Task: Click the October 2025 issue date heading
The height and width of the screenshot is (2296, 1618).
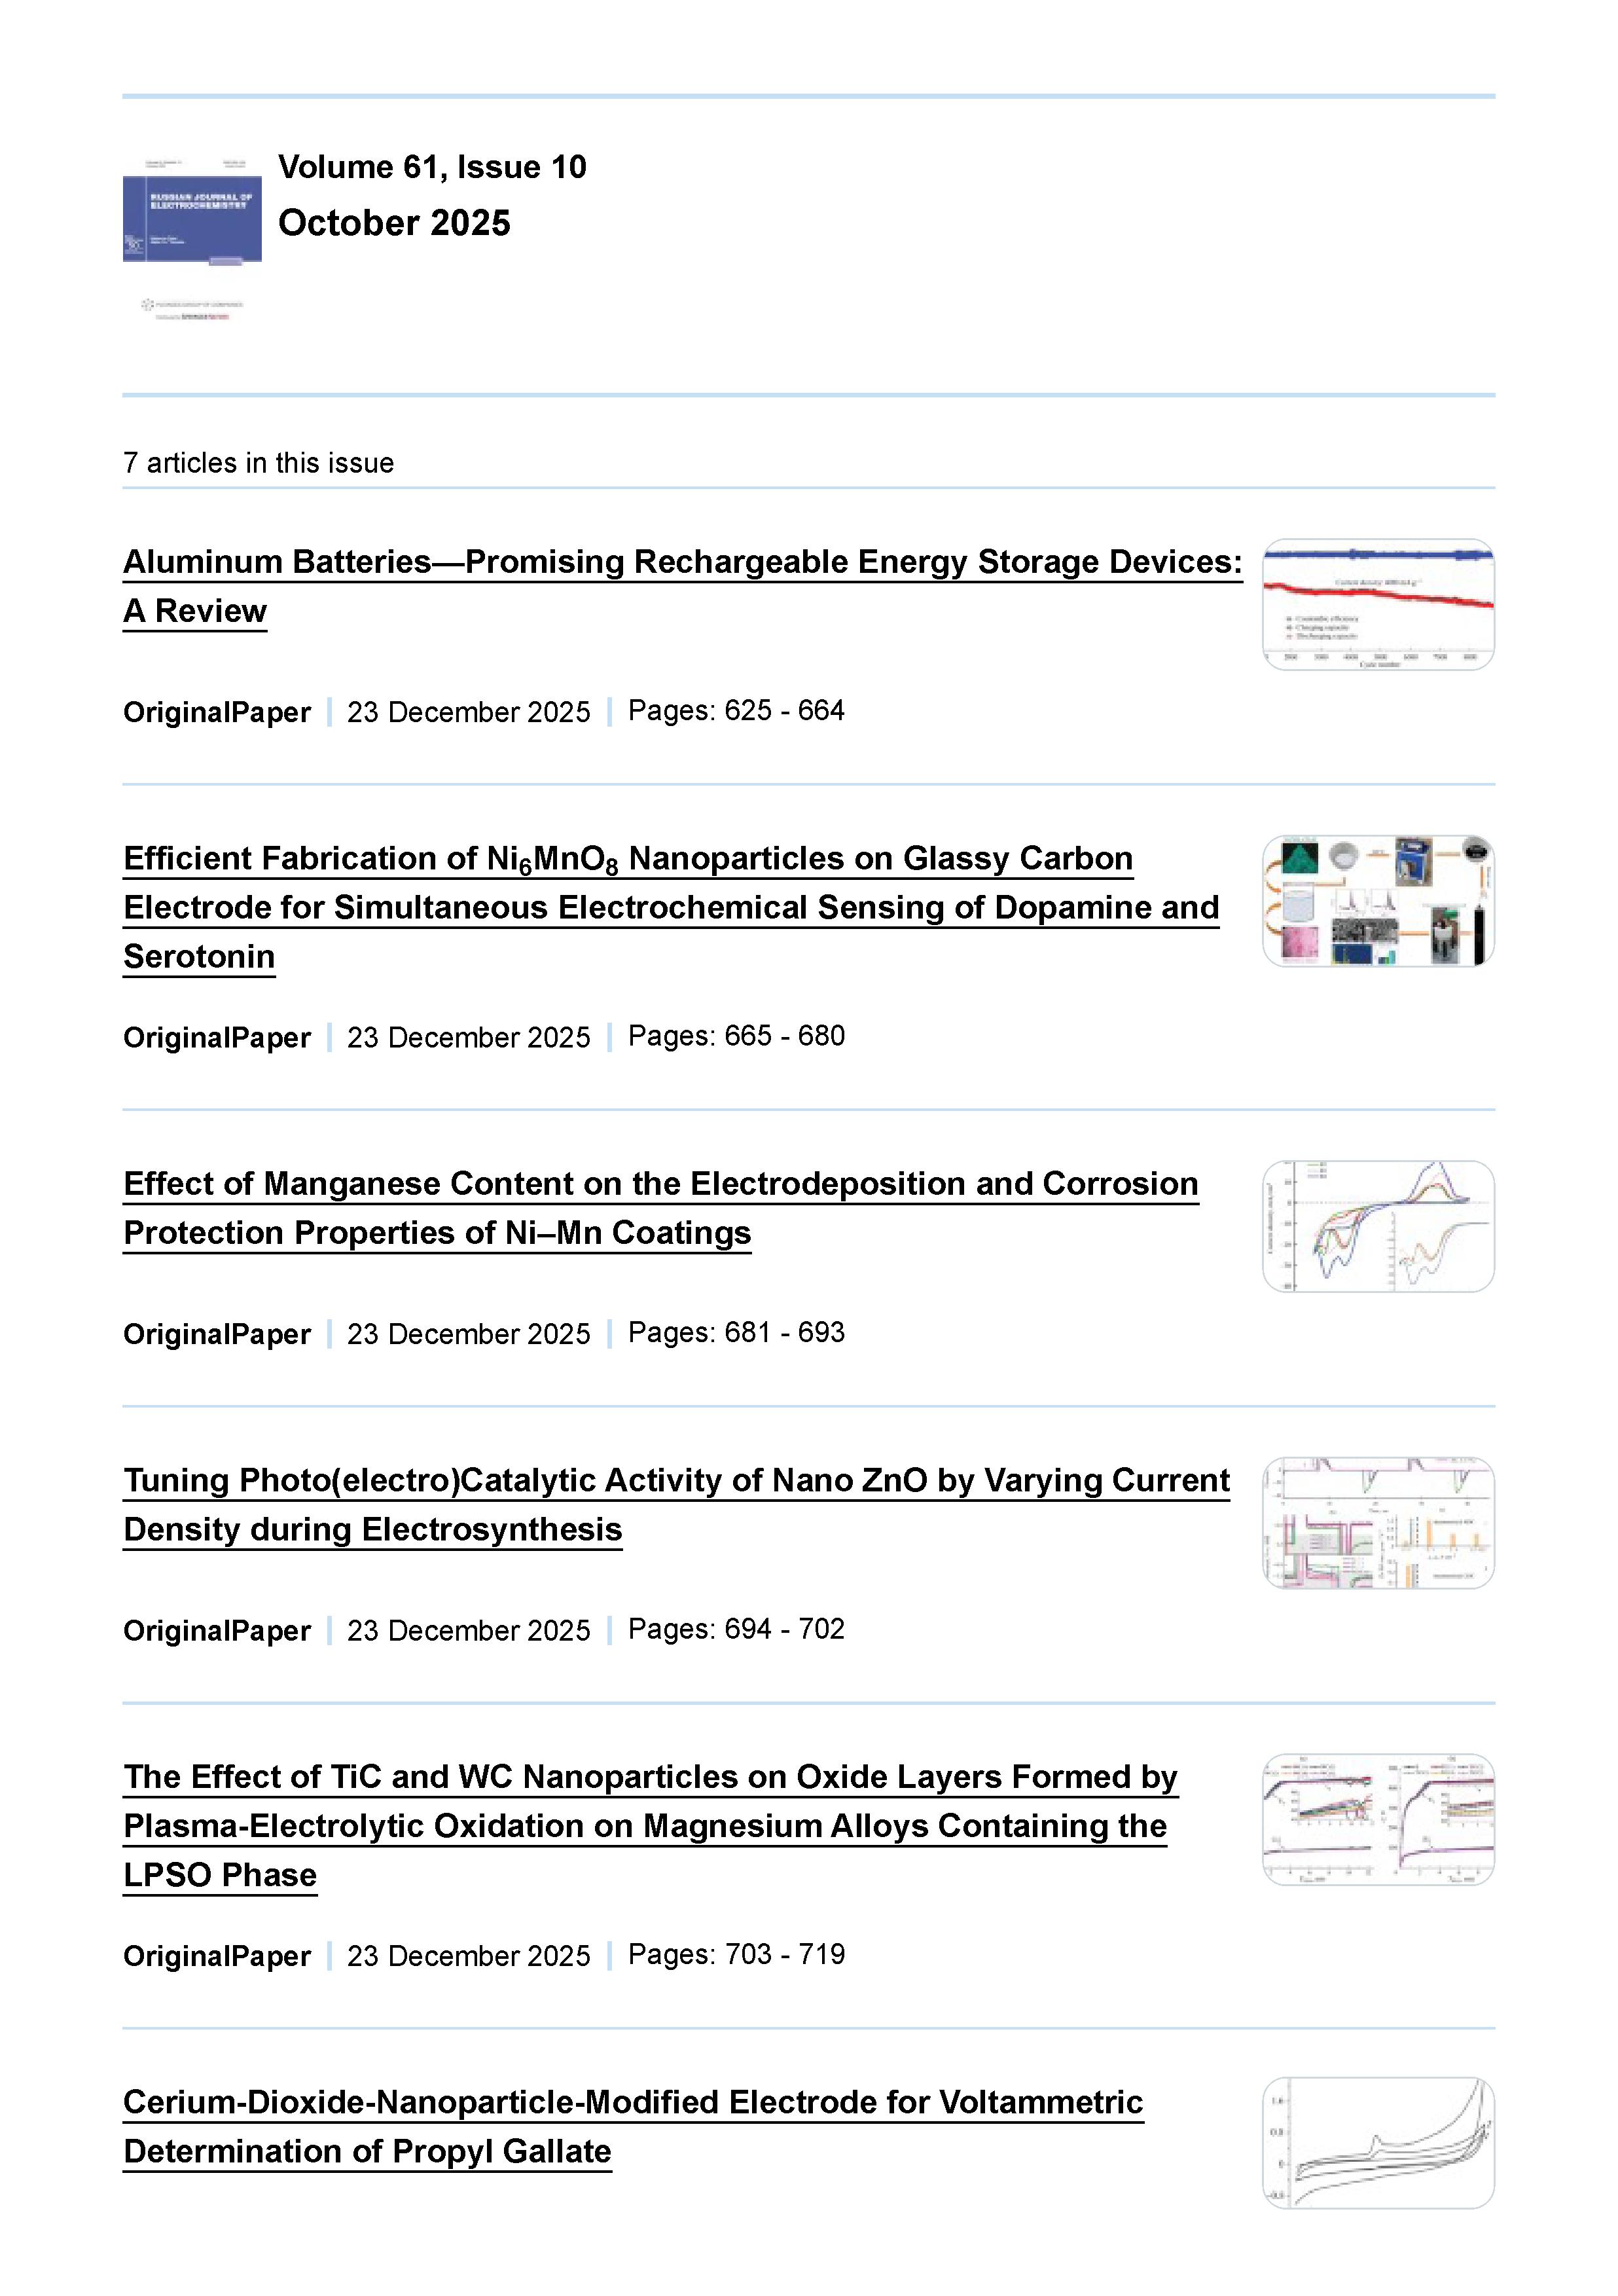Action: (394, 223)
